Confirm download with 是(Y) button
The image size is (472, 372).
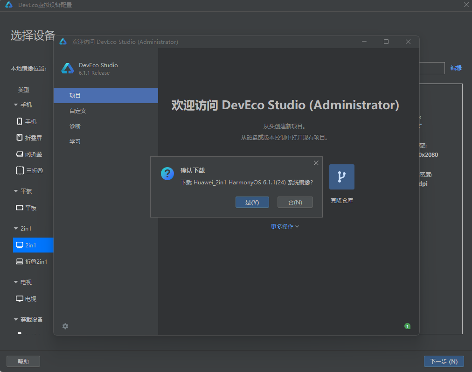click(252, 202)
